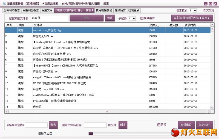Click the horizontal scroll right arrow
219x139 pixels.
click(x=209, y=112)
